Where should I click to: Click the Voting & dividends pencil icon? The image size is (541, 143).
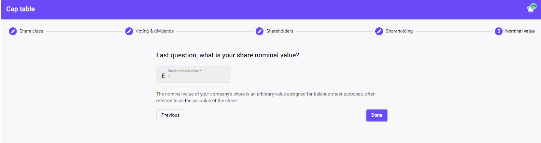129,31
